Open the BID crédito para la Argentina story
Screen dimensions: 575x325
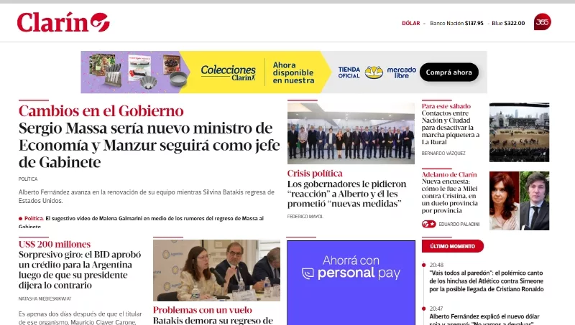[x=80, y=270]
